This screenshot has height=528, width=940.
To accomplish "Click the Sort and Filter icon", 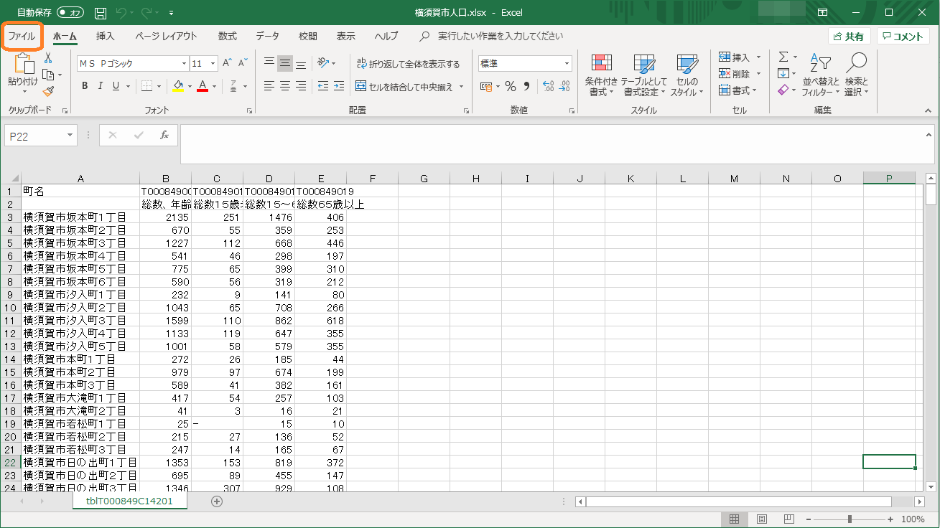I will [820, 75].
